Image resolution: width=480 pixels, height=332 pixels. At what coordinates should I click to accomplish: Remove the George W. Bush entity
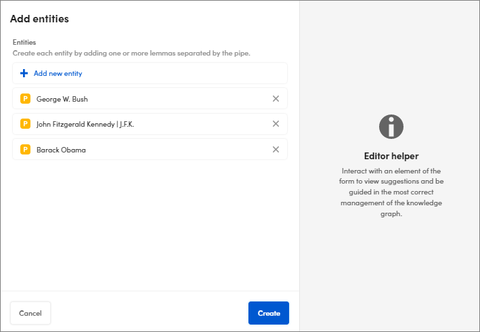coord(276,99)
